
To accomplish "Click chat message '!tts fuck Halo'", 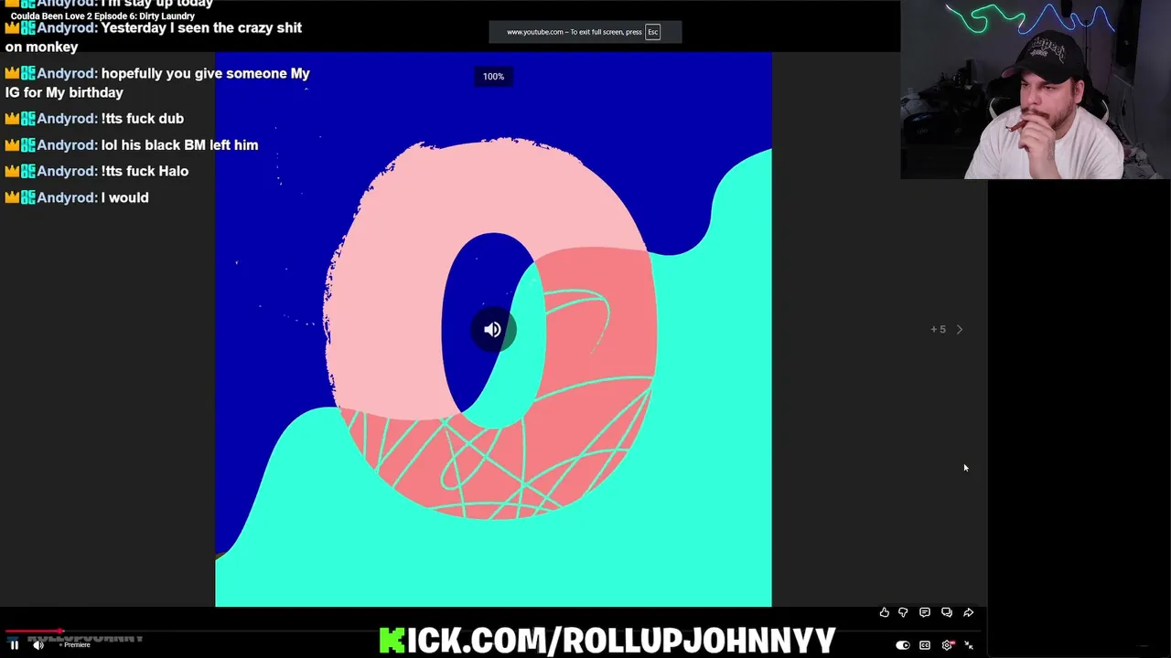I will (145, 171).
